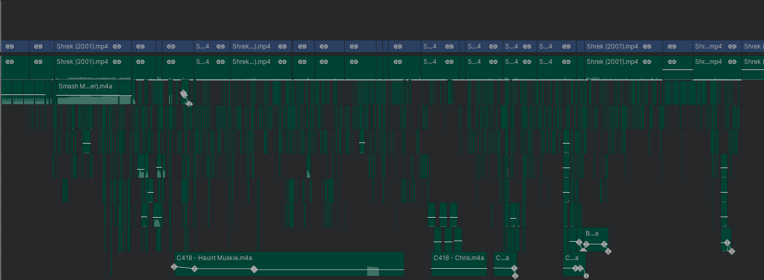
Task: Click last volume keyframe on Haunt Muskie clip
Action: [254, 269]
